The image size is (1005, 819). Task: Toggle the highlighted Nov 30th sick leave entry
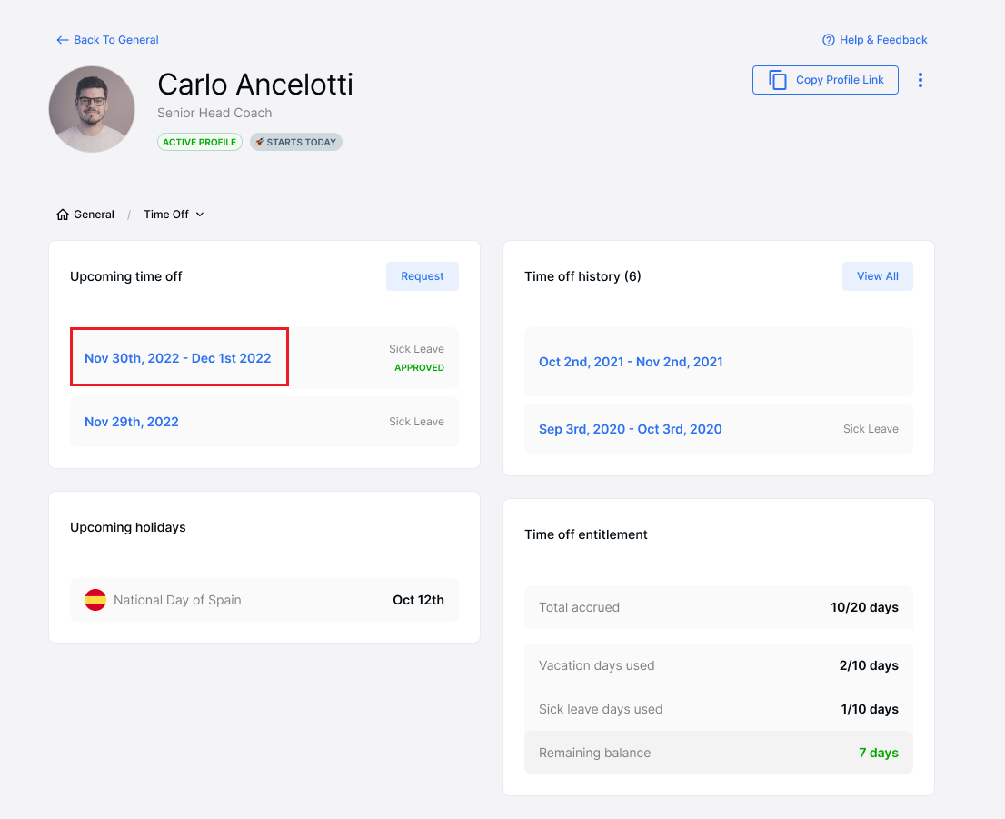click(x=178, y=357)
